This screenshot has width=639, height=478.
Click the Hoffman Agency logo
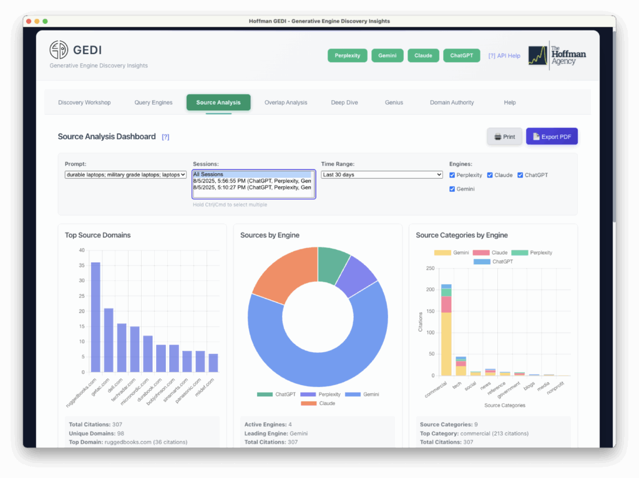(557, 55)
